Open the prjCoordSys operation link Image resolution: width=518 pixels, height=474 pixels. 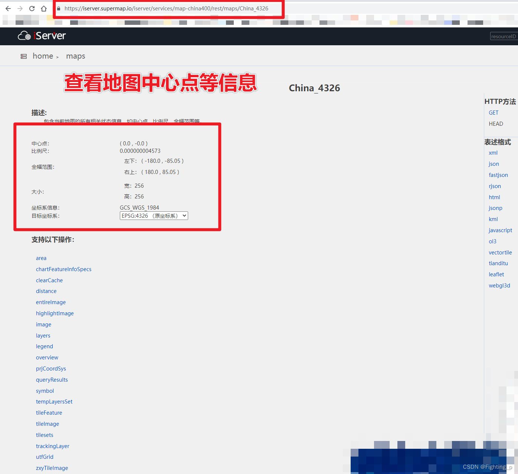point(51,369)
